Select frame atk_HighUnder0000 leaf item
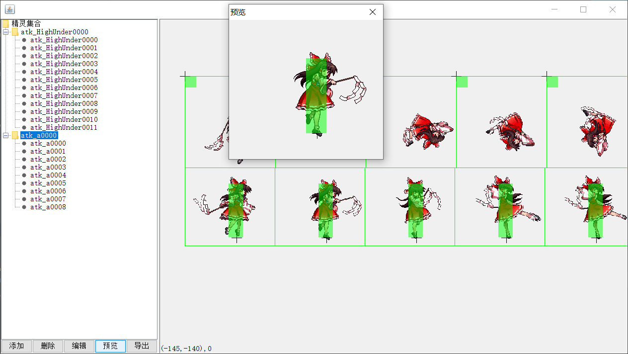The width and height of the screenshot is (628, 354). [x=64, y=40]
